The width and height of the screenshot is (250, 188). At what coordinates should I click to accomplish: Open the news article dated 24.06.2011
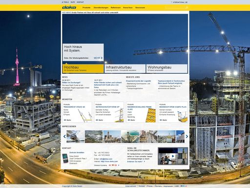tap(71, 83)
